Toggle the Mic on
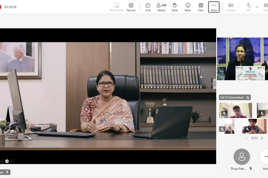The width and height of the screenshot is (268, 178). click(x=249, y=7)
